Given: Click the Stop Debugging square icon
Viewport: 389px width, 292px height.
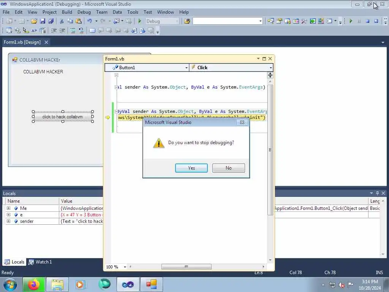Looking at the screenshot, I should click(x=368, y=21).
